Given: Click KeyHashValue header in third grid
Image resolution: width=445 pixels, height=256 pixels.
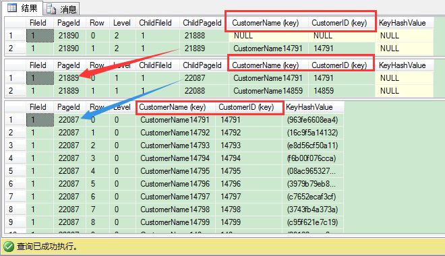Looking at the screenshot, I should click(x=313, y=107).
